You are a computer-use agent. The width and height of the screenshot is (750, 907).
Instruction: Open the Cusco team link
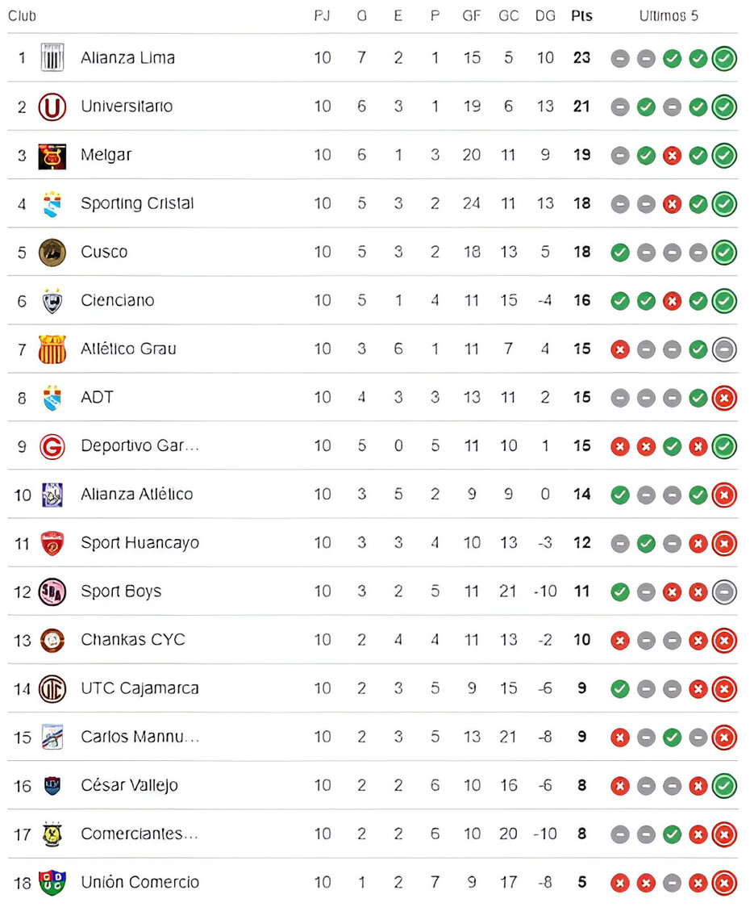[104, 253]
